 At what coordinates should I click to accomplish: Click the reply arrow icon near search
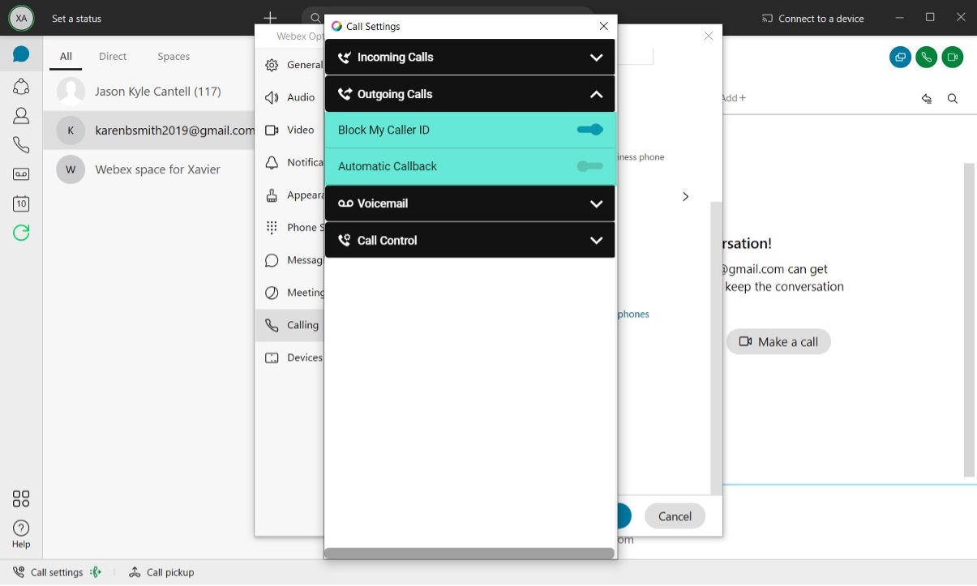pos(927,98)
